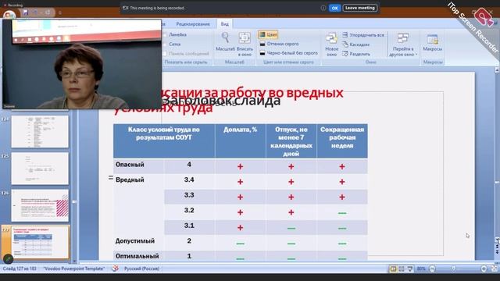Select the Цвет color view mode
The width and height of the screenshot is (500, 281).
coord(268,34)
